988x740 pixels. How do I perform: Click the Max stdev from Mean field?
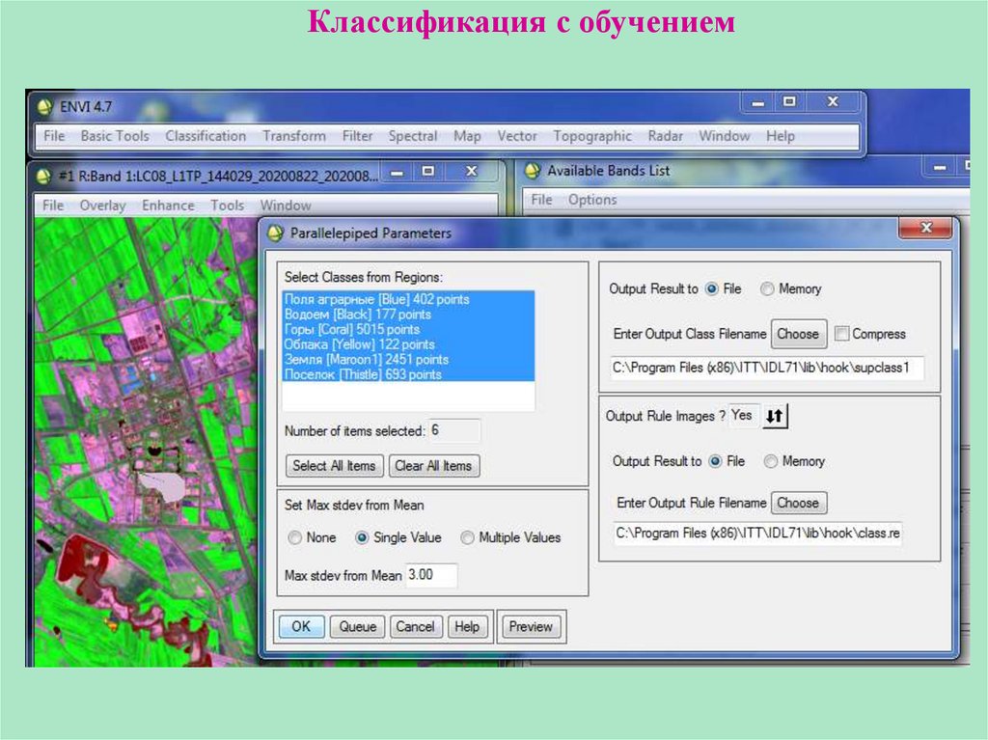click(431, 575)
